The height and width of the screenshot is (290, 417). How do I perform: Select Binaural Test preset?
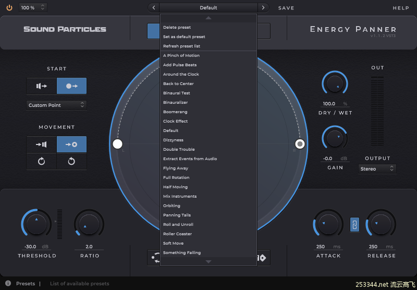pos(208,93)
